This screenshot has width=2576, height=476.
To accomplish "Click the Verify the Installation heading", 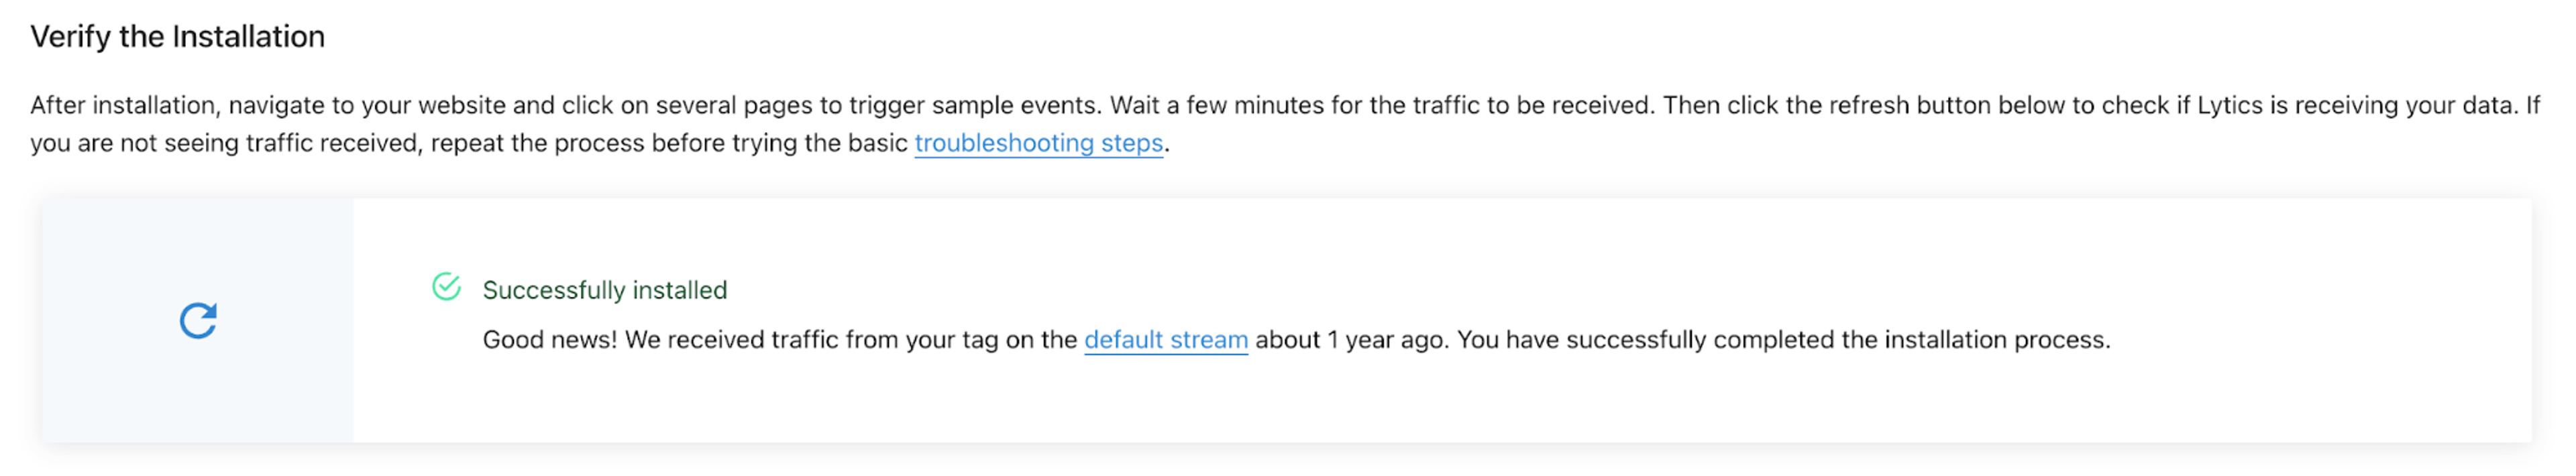I will [x=178, y=37].
